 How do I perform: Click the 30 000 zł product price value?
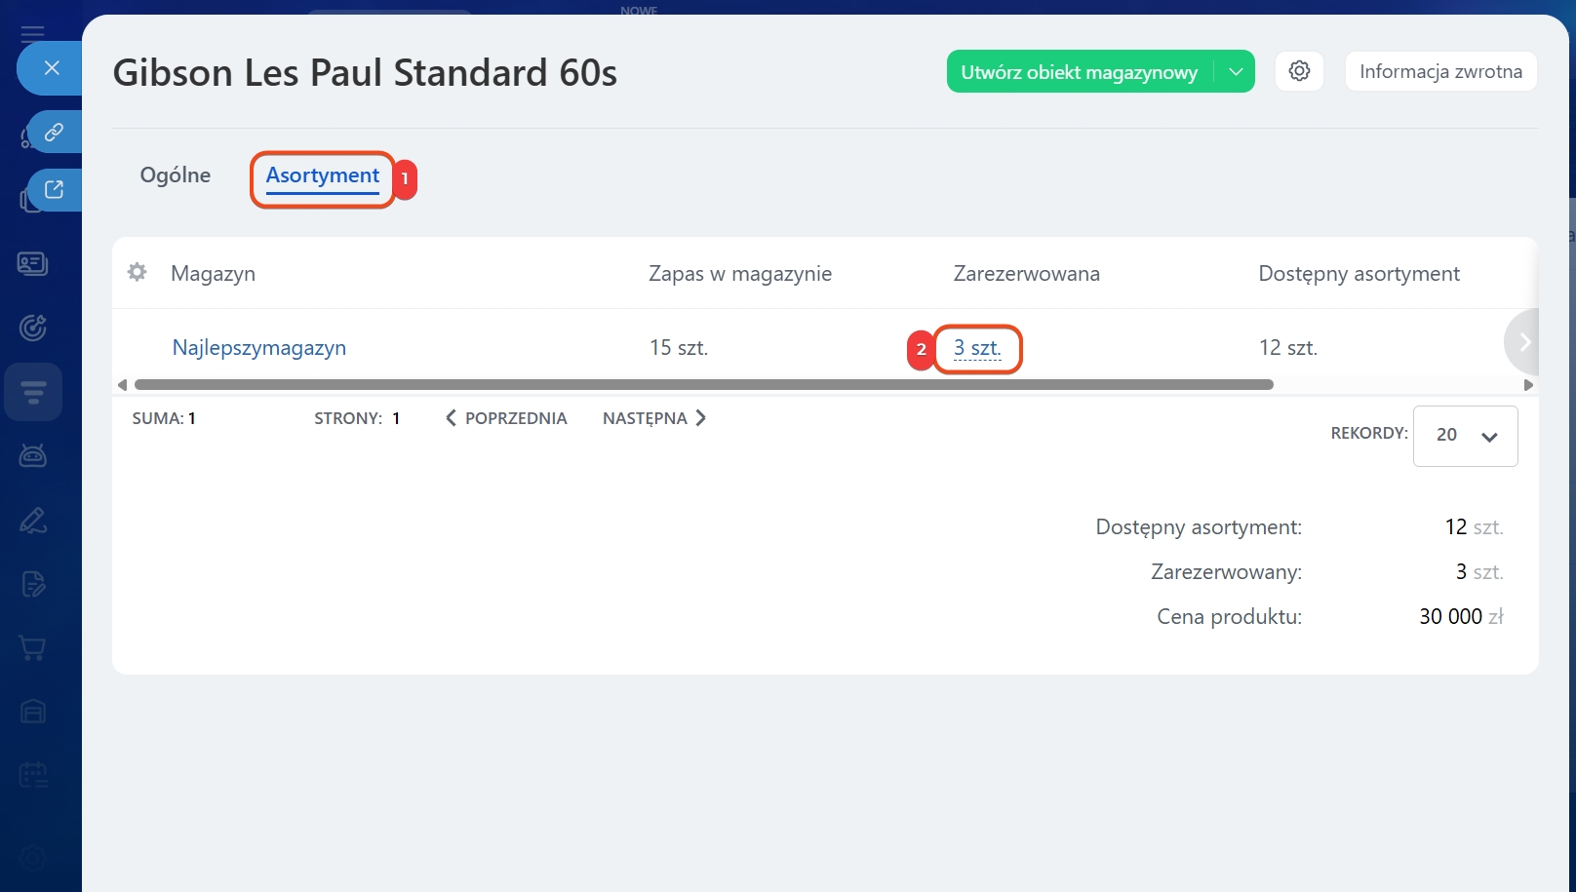click(x=1461, y=616)
